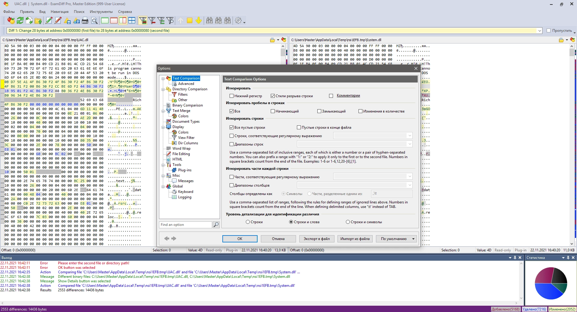Click the statistics pie chart
The image size is (577, 312).
pyautogui.click(x=551, y=283)
